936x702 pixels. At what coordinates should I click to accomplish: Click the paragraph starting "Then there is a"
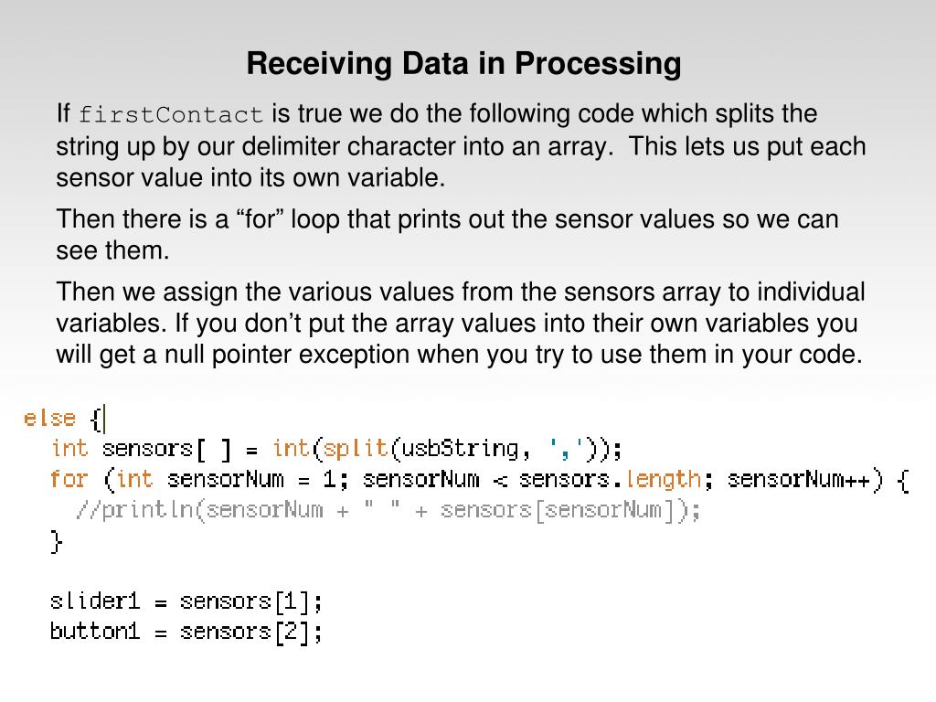pos(447,235)
